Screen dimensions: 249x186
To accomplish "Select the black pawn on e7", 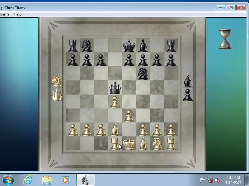I will click(x=129, y=60).
